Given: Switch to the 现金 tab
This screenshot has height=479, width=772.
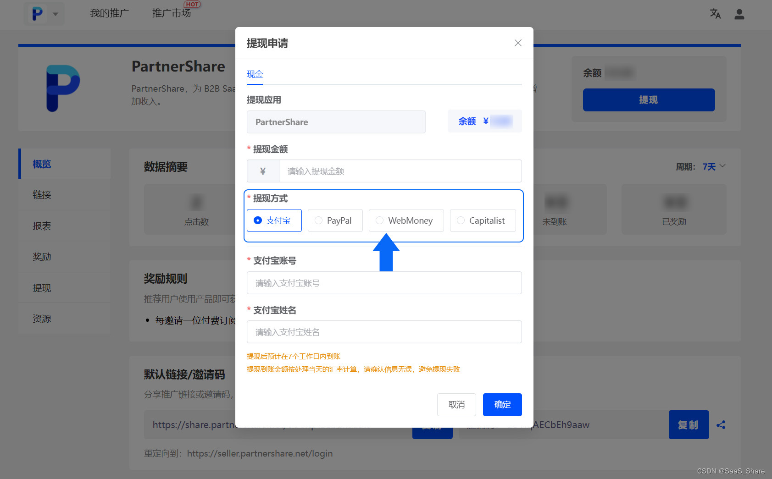Looking at the screenshot, I should pyautogui.click(x=255, y=73).
